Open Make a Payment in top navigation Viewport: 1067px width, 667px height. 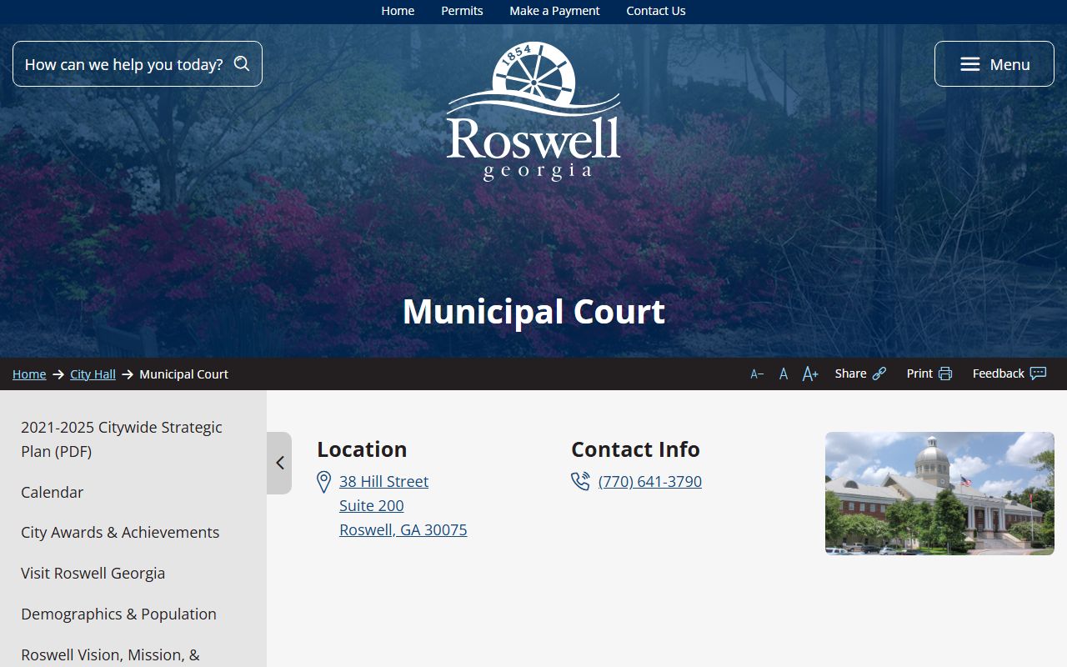click(x=554, y=11)
